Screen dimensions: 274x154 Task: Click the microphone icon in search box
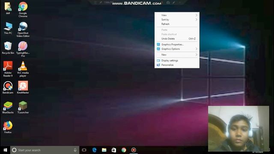point(75,150)
